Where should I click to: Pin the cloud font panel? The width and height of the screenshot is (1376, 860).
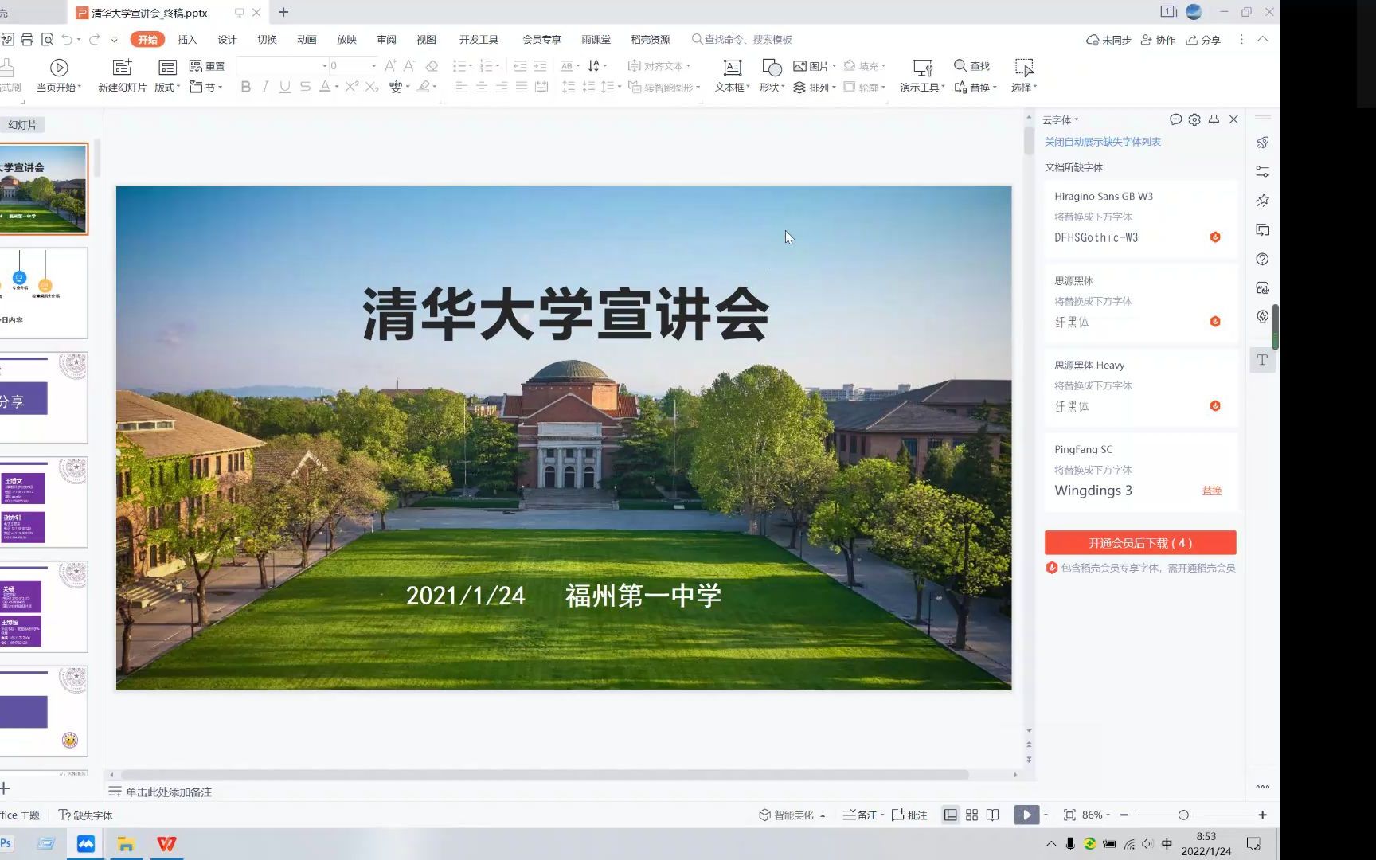(x=1214, y=119)
